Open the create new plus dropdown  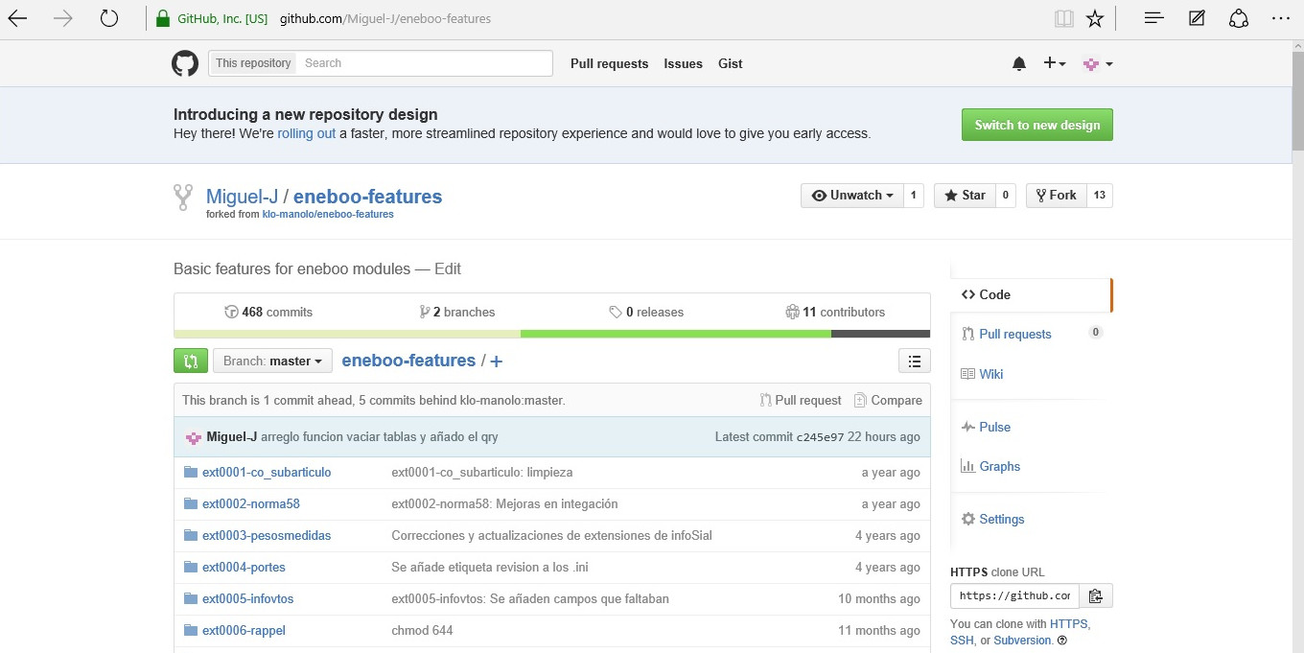click(x=1055, y=63)
